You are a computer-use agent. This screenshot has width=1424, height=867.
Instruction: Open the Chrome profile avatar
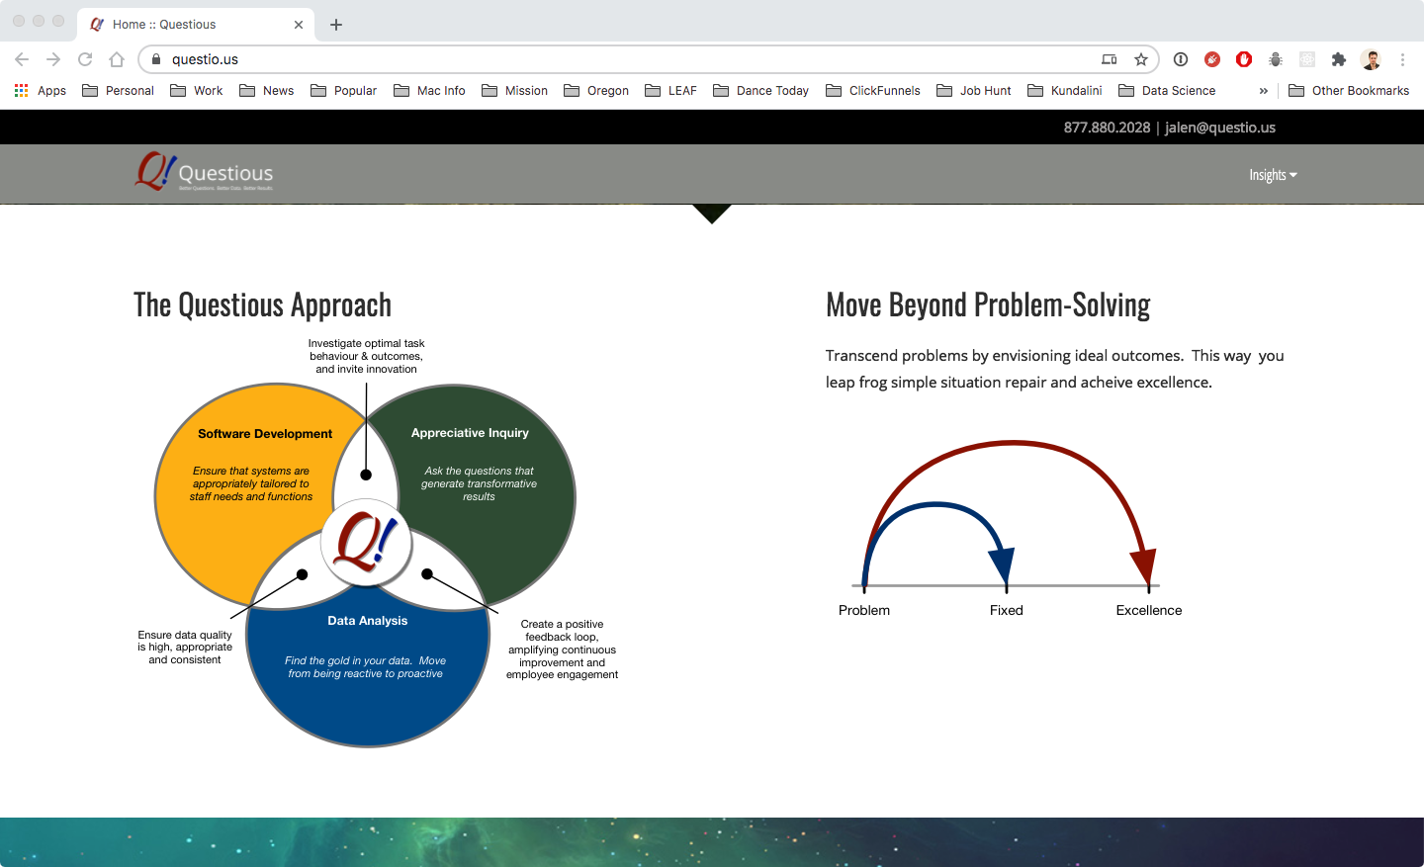(x=1371, y=59)
